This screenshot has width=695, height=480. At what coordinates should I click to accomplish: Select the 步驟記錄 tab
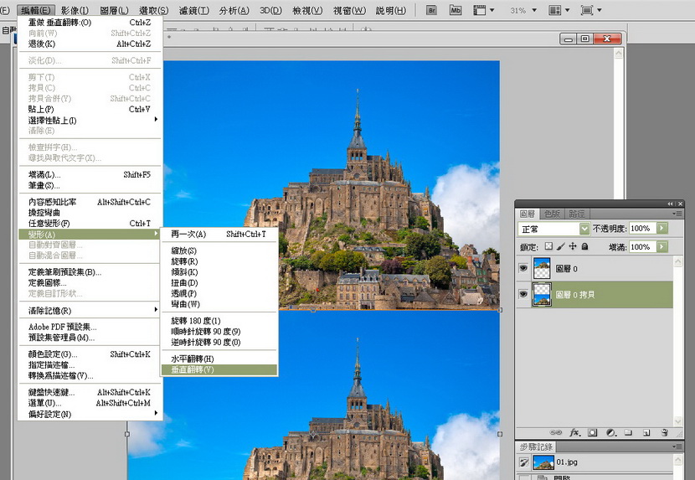click(536, 446)
